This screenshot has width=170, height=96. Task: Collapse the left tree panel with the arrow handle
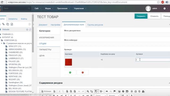[33, 24]
